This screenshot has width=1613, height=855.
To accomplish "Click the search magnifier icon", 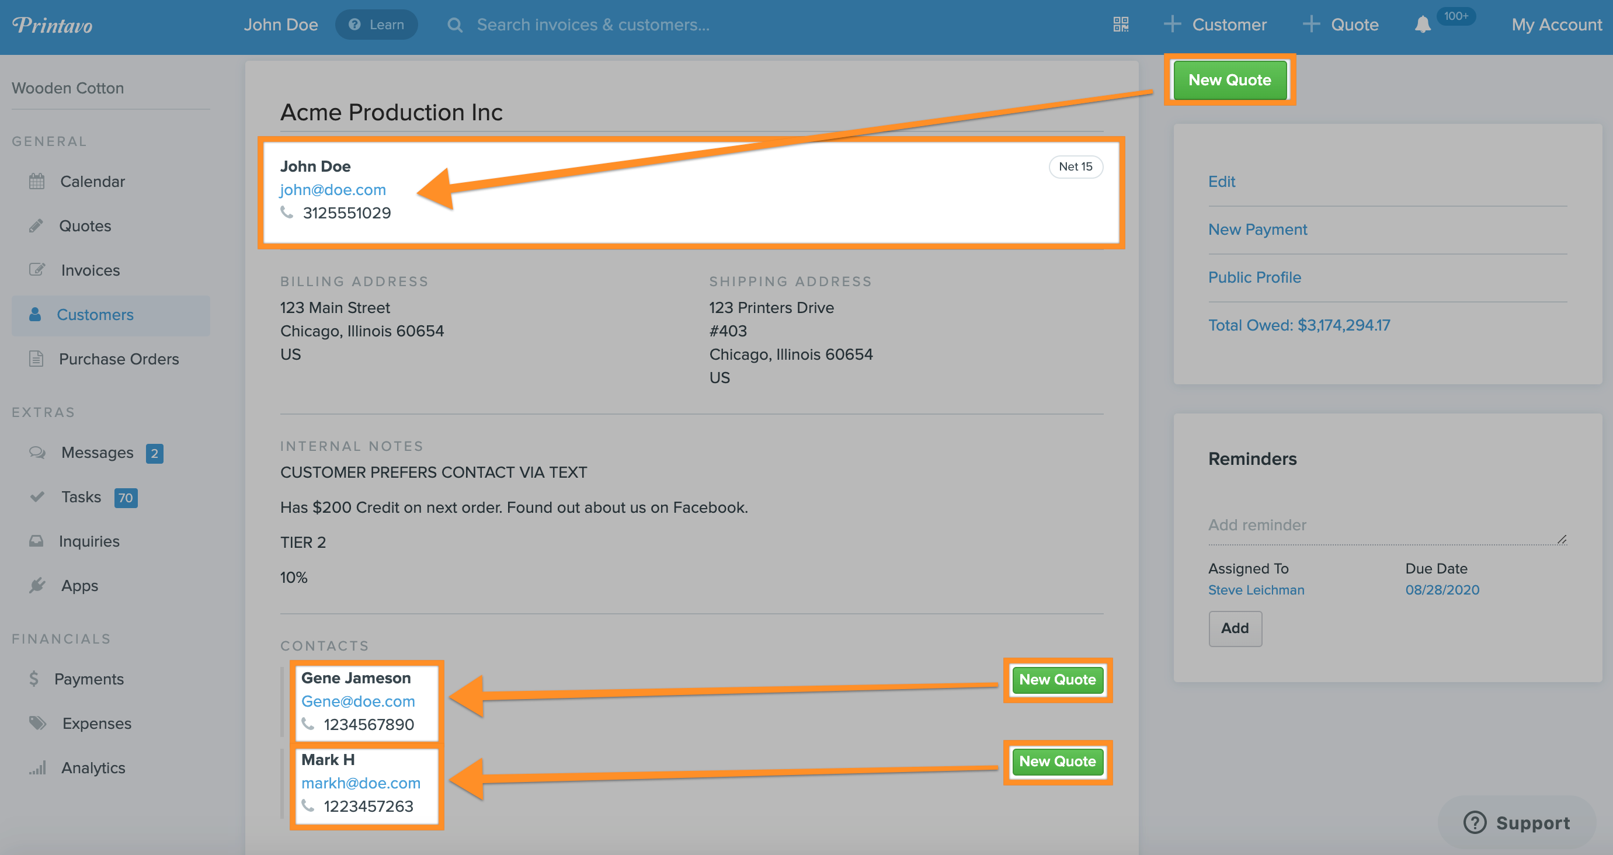I will 455,25.
